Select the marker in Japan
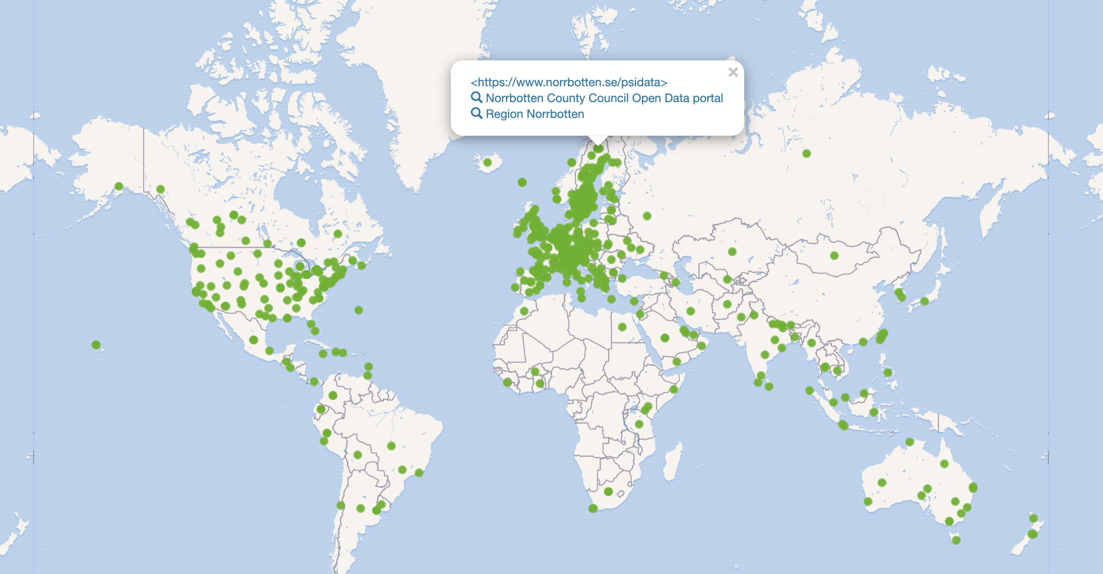The width and height of the screenshot is (1103, 574). (925, 301)
